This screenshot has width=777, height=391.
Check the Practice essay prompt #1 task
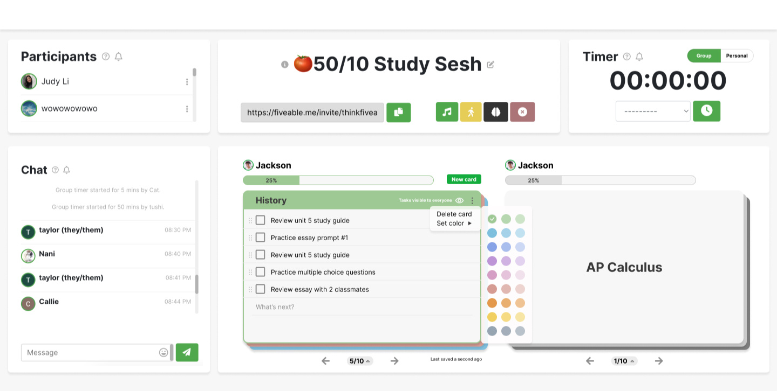tap(260, 238)
